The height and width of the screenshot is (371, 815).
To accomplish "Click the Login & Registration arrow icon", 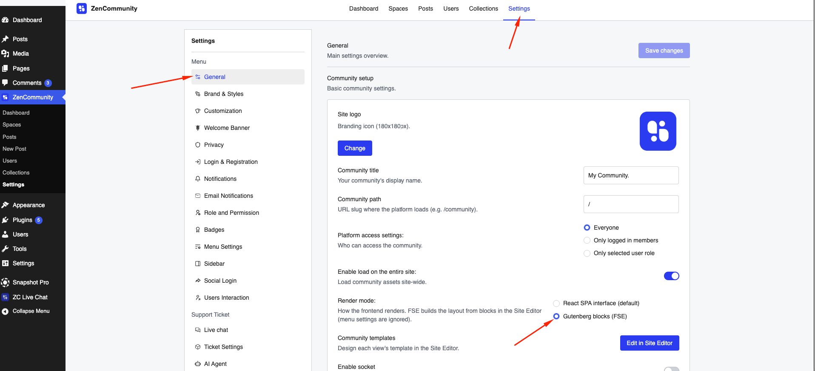I will click(x=198, y=162).
